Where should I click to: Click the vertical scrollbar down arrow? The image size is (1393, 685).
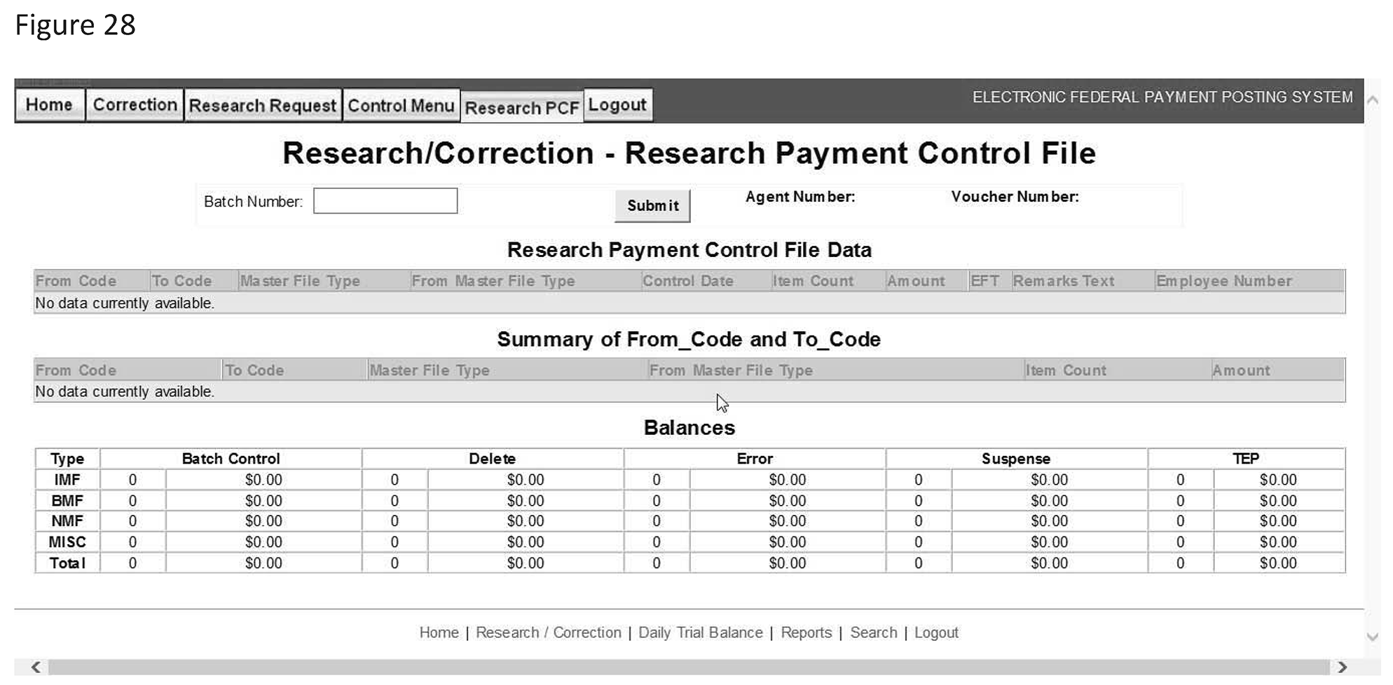[x=1373, y=637]
